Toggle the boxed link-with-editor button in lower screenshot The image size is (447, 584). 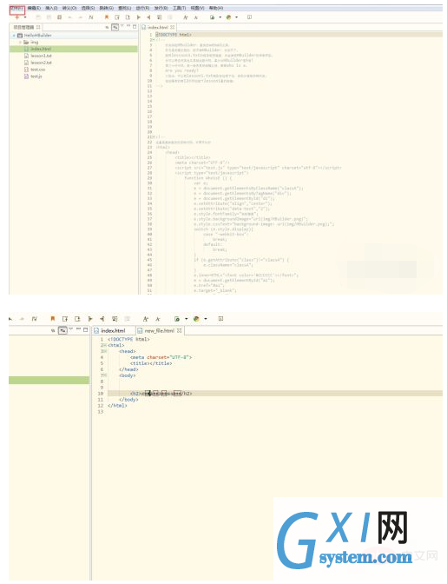click(x=62, y=330)
